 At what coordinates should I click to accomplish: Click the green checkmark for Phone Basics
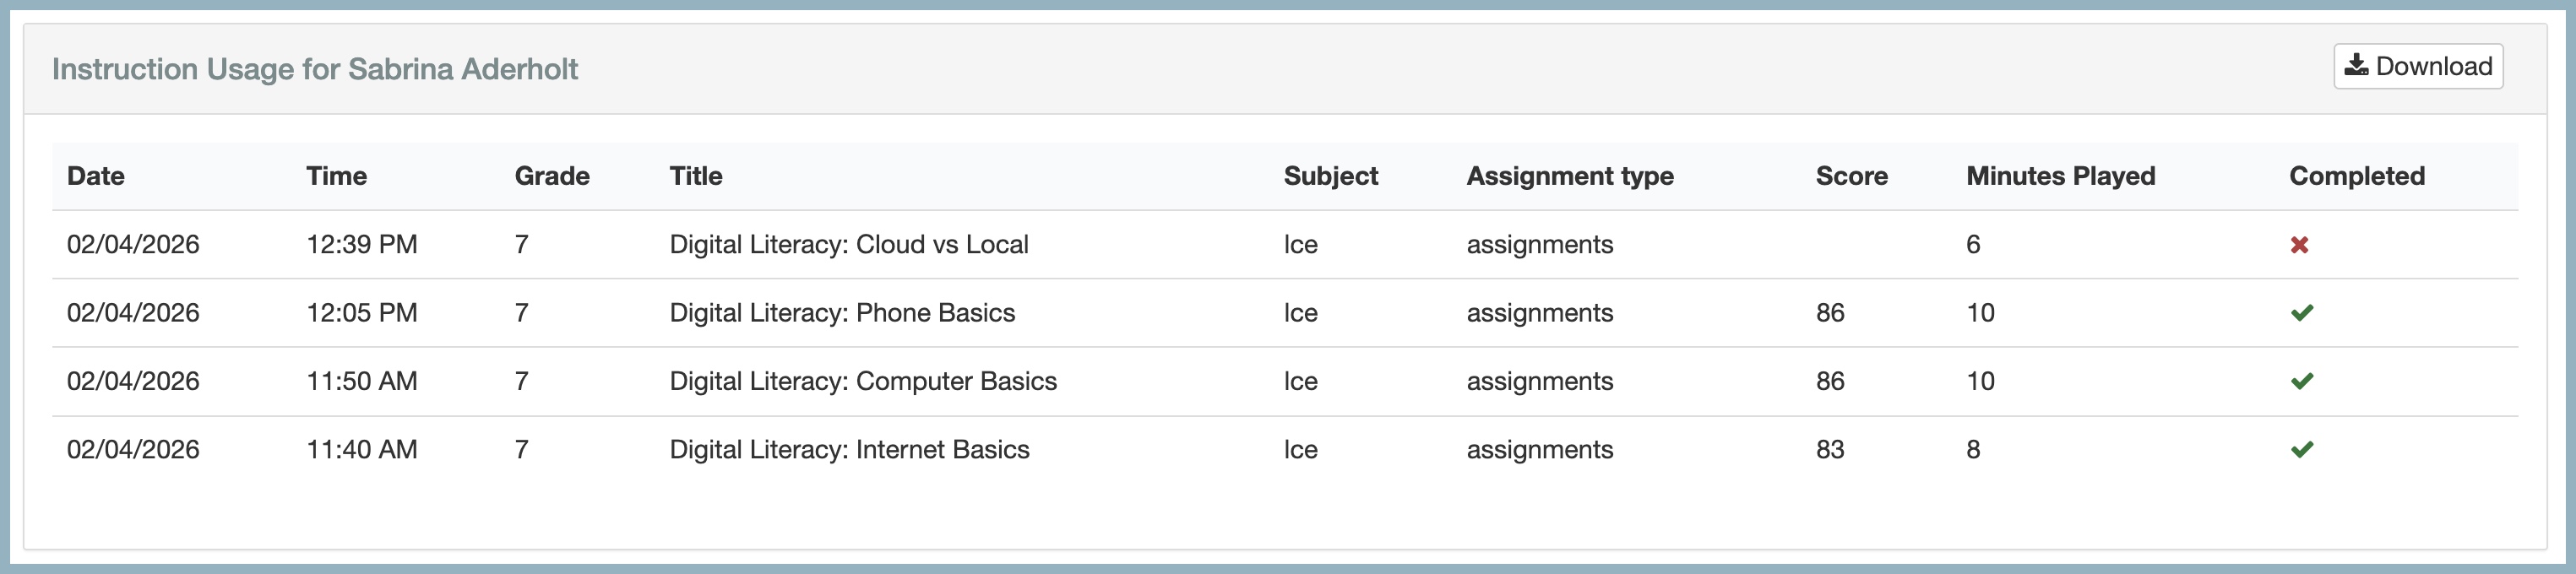tap(2301, 313)
